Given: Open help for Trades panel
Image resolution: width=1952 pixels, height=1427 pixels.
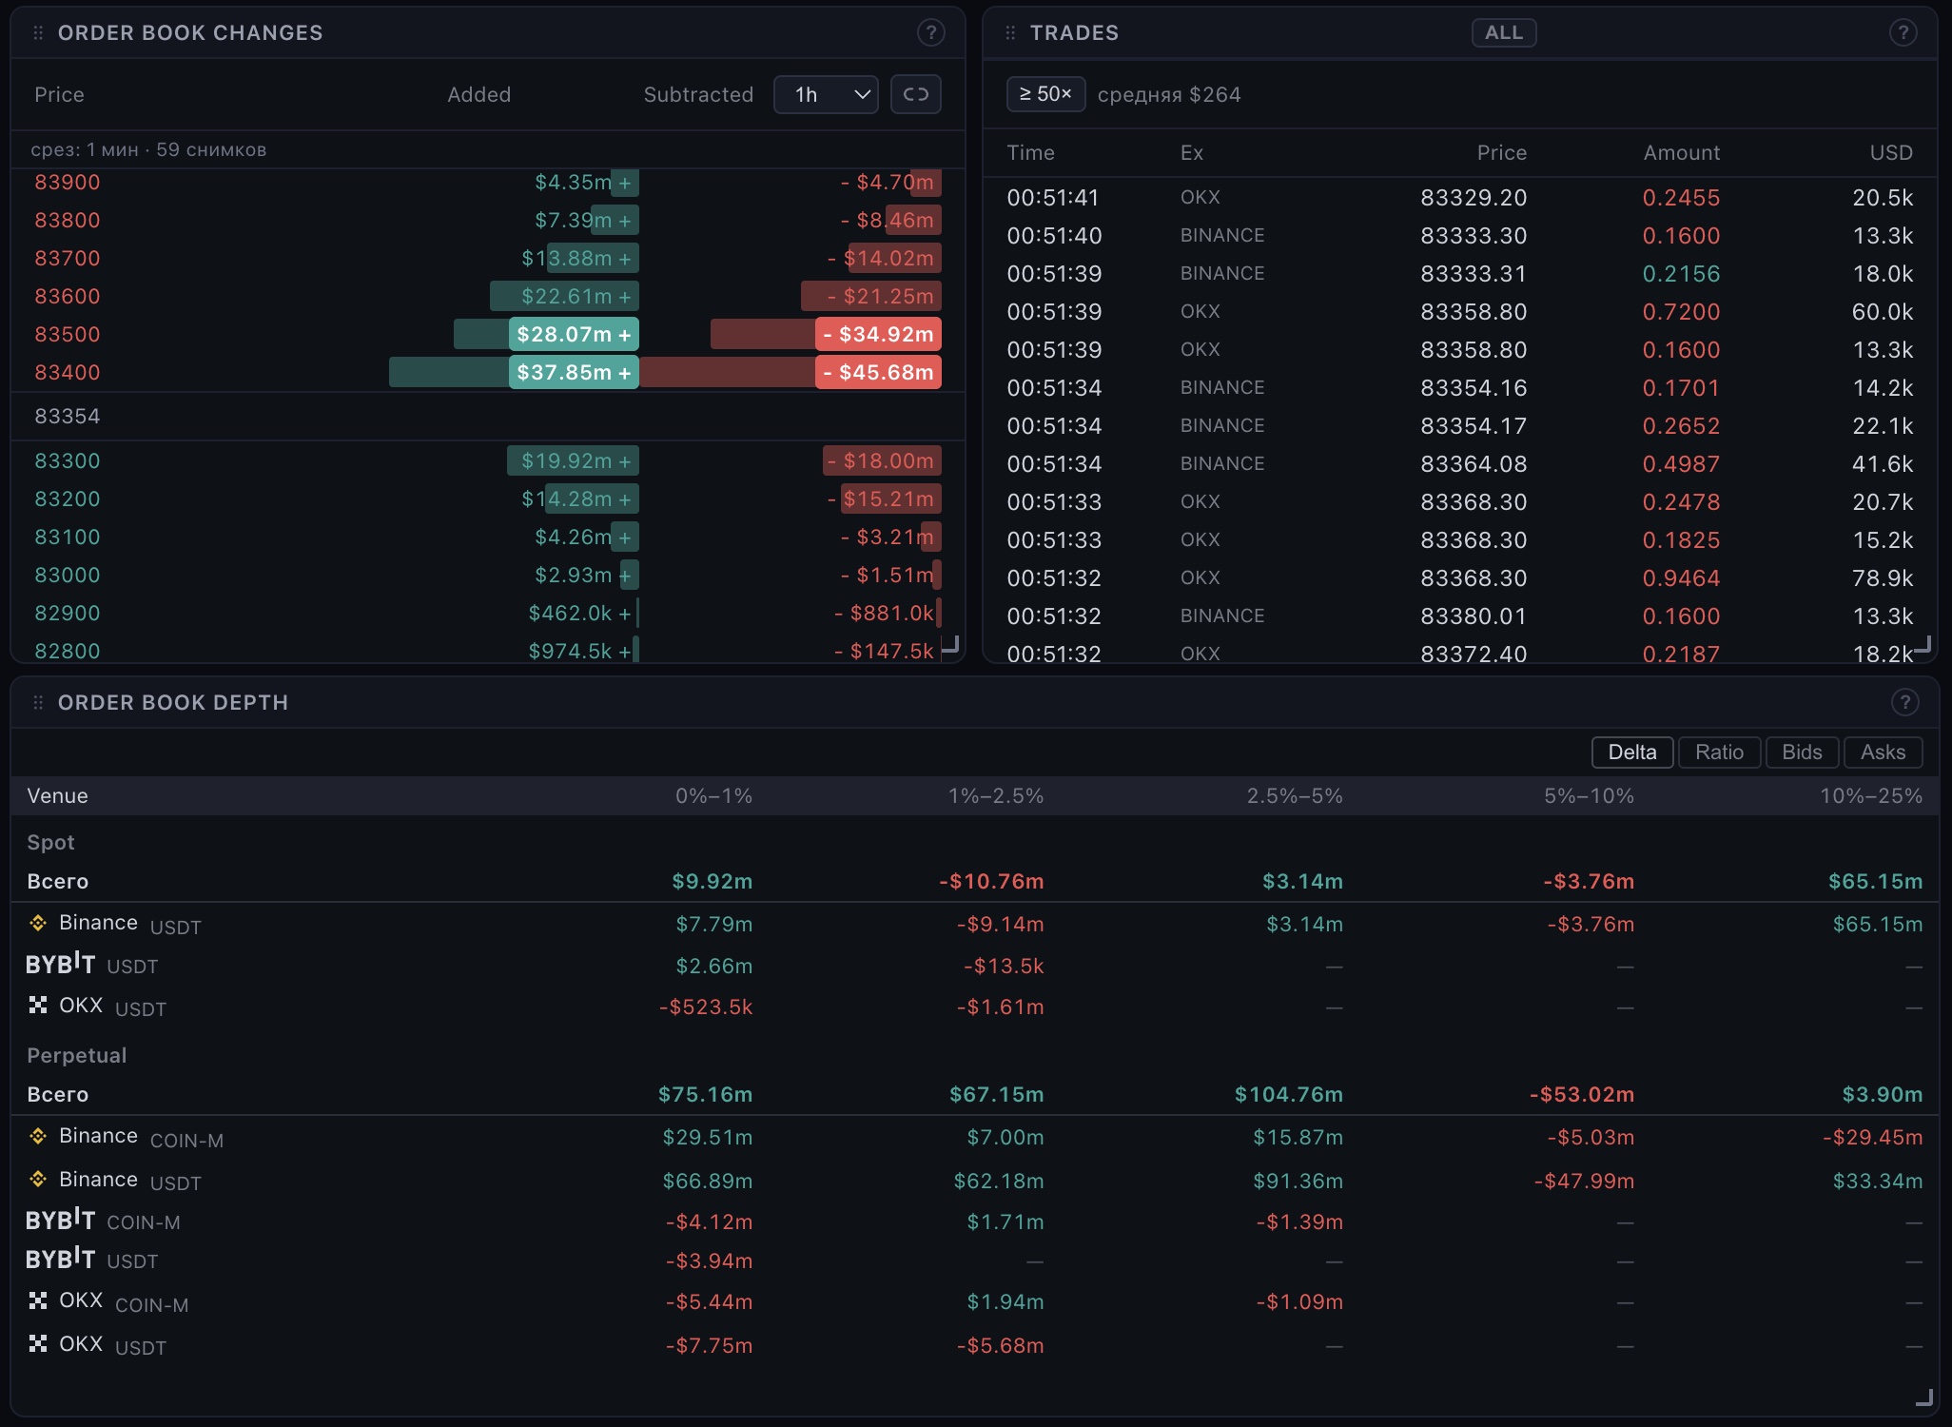Looking at the screenshot, I should click(x=1903, y=33).
